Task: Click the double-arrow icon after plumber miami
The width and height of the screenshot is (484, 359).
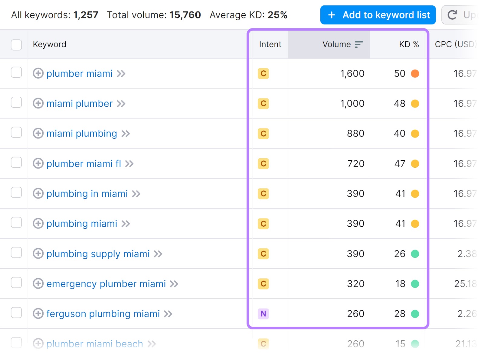Action: click(121, 73)
